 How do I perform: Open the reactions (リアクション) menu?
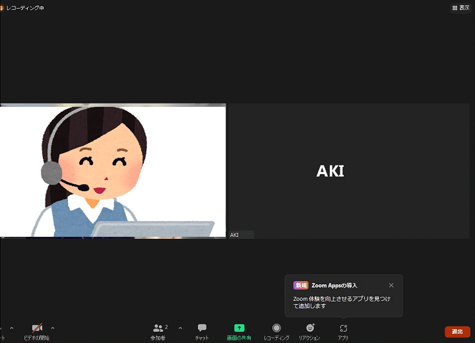point(309,332)
